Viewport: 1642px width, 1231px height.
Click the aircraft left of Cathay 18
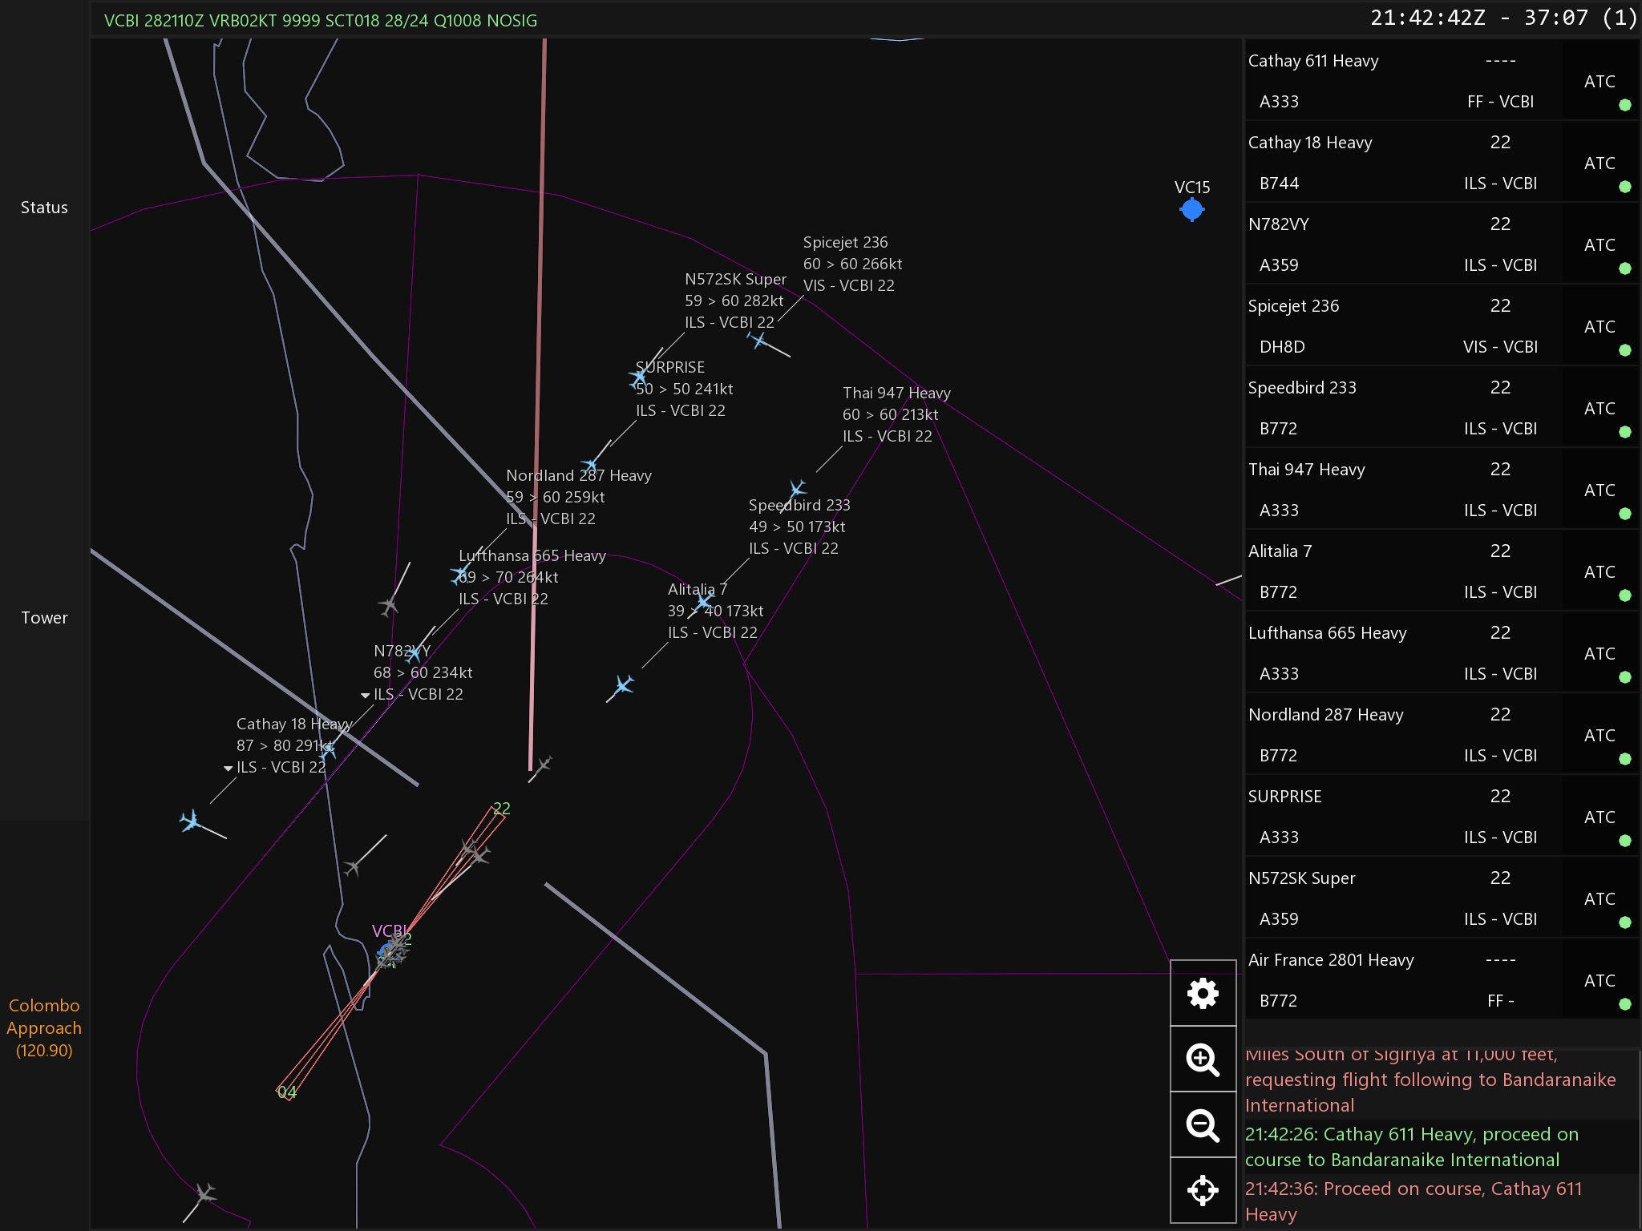click(x=191, y=821)
